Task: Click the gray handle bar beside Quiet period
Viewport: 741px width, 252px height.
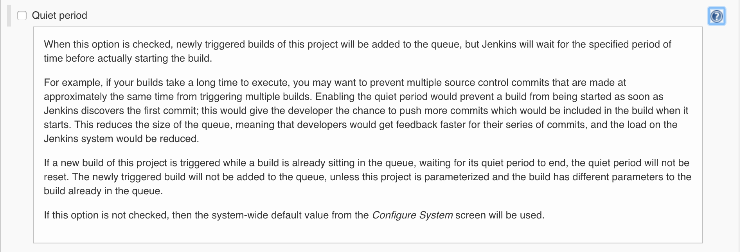Action: (9, 16)
